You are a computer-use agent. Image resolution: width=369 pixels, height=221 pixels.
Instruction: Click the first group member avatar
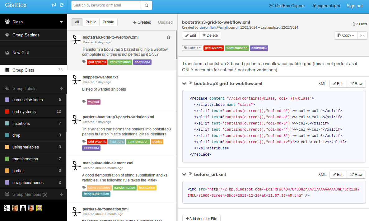7,208
